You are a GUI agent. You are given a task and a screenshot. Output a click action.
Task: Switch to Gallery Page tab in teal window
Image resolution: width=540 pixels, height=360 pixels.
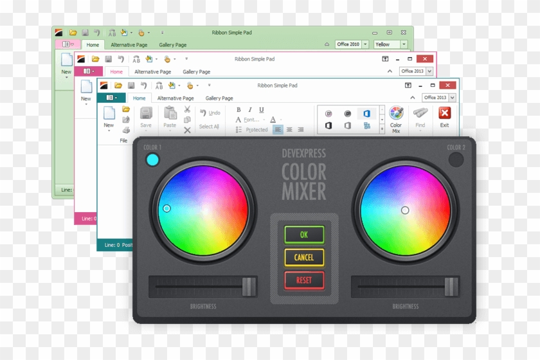click(x=219, y=98)
